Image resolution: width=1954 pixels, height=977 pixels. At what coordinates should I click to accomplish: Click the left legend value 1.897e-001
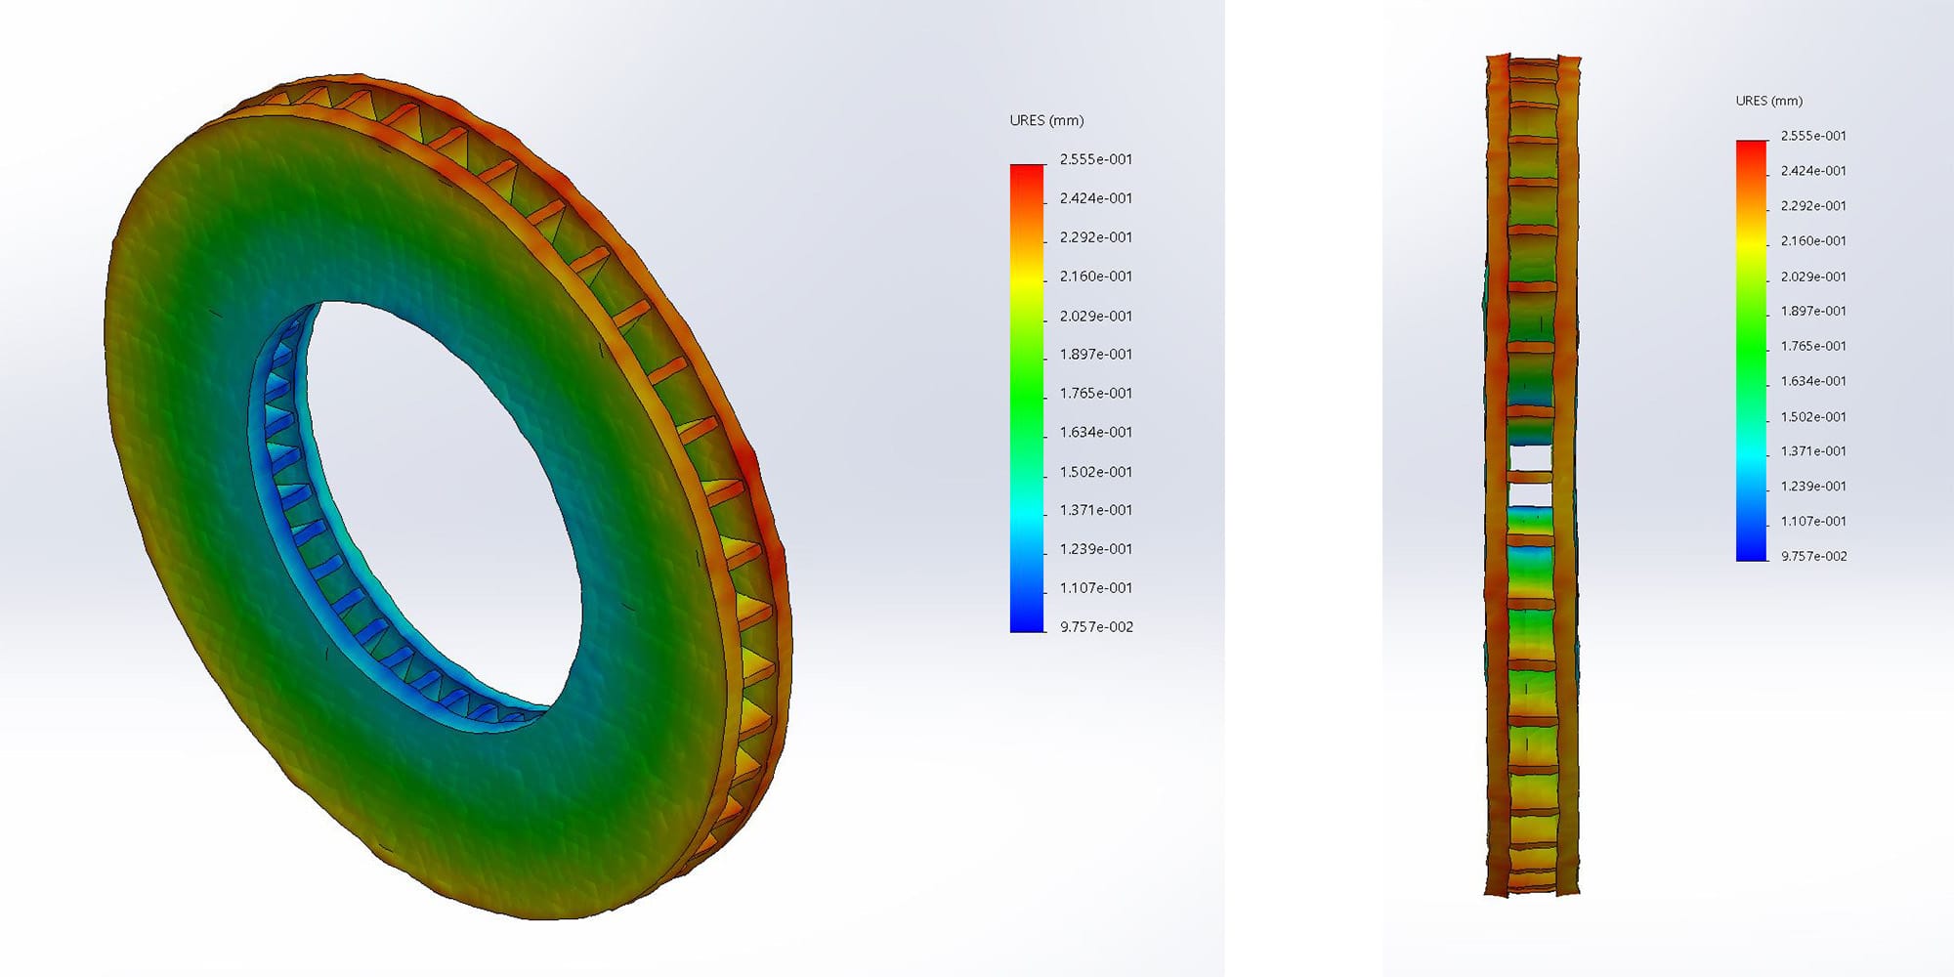(x=1096, y=354)
